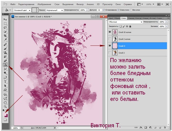Toggle the Смеж.пикс checkbox
172x131 pixels.
click(118, 10)
